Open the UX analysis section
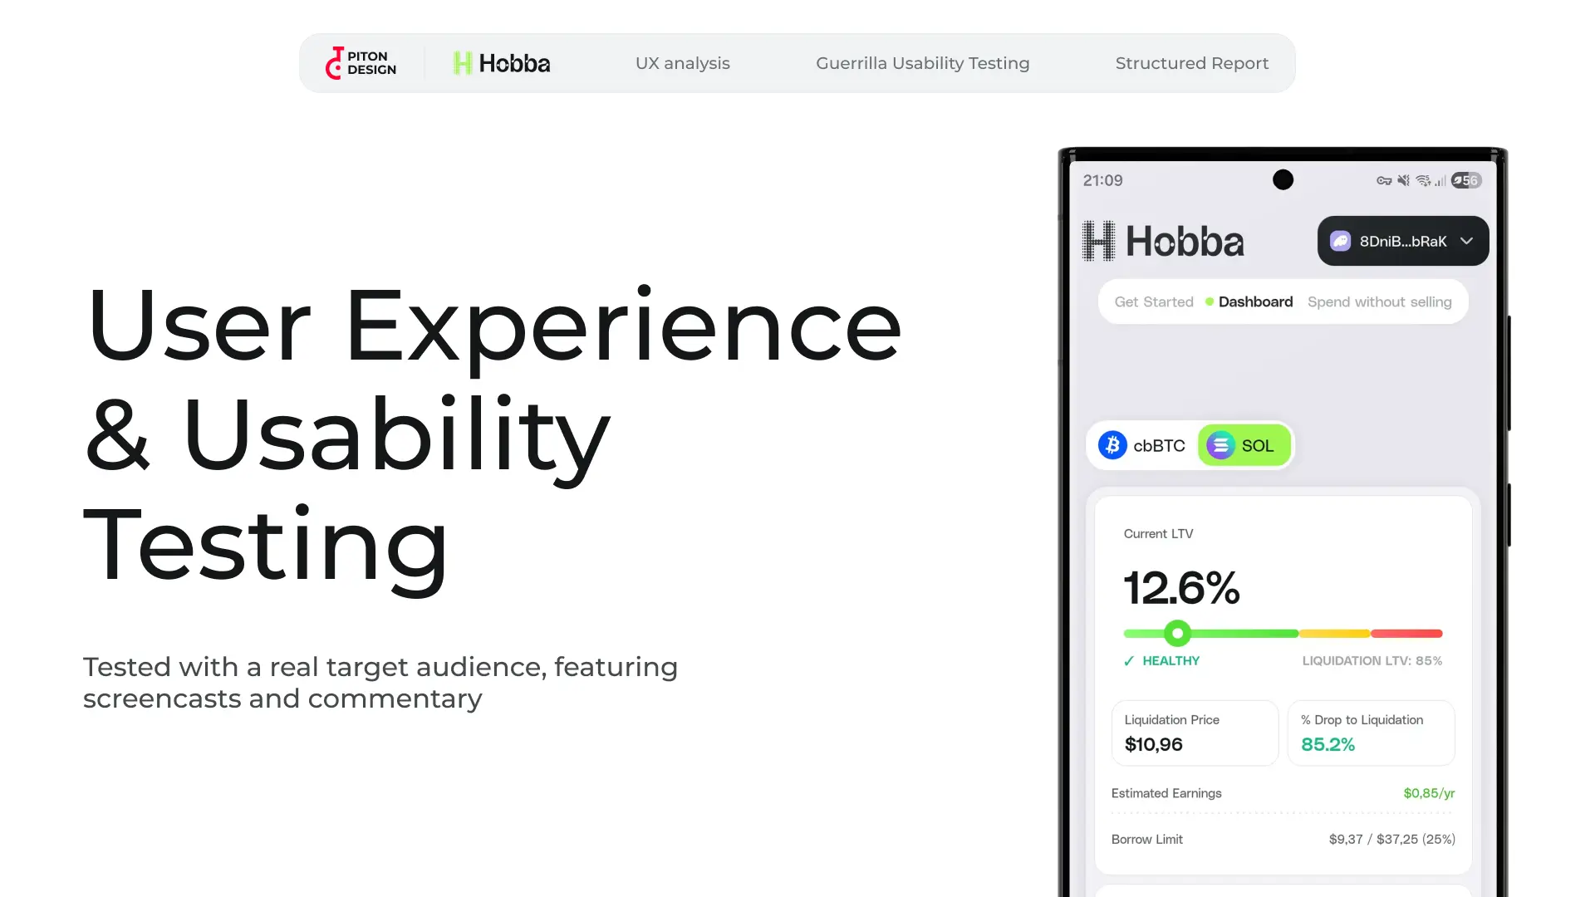 click(x=683, y=63)
